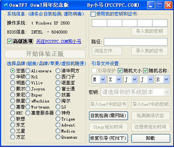Pick the 方正 brand option
Image resolution: width=174 pixels, height=148 pixels.
[12, 137]
